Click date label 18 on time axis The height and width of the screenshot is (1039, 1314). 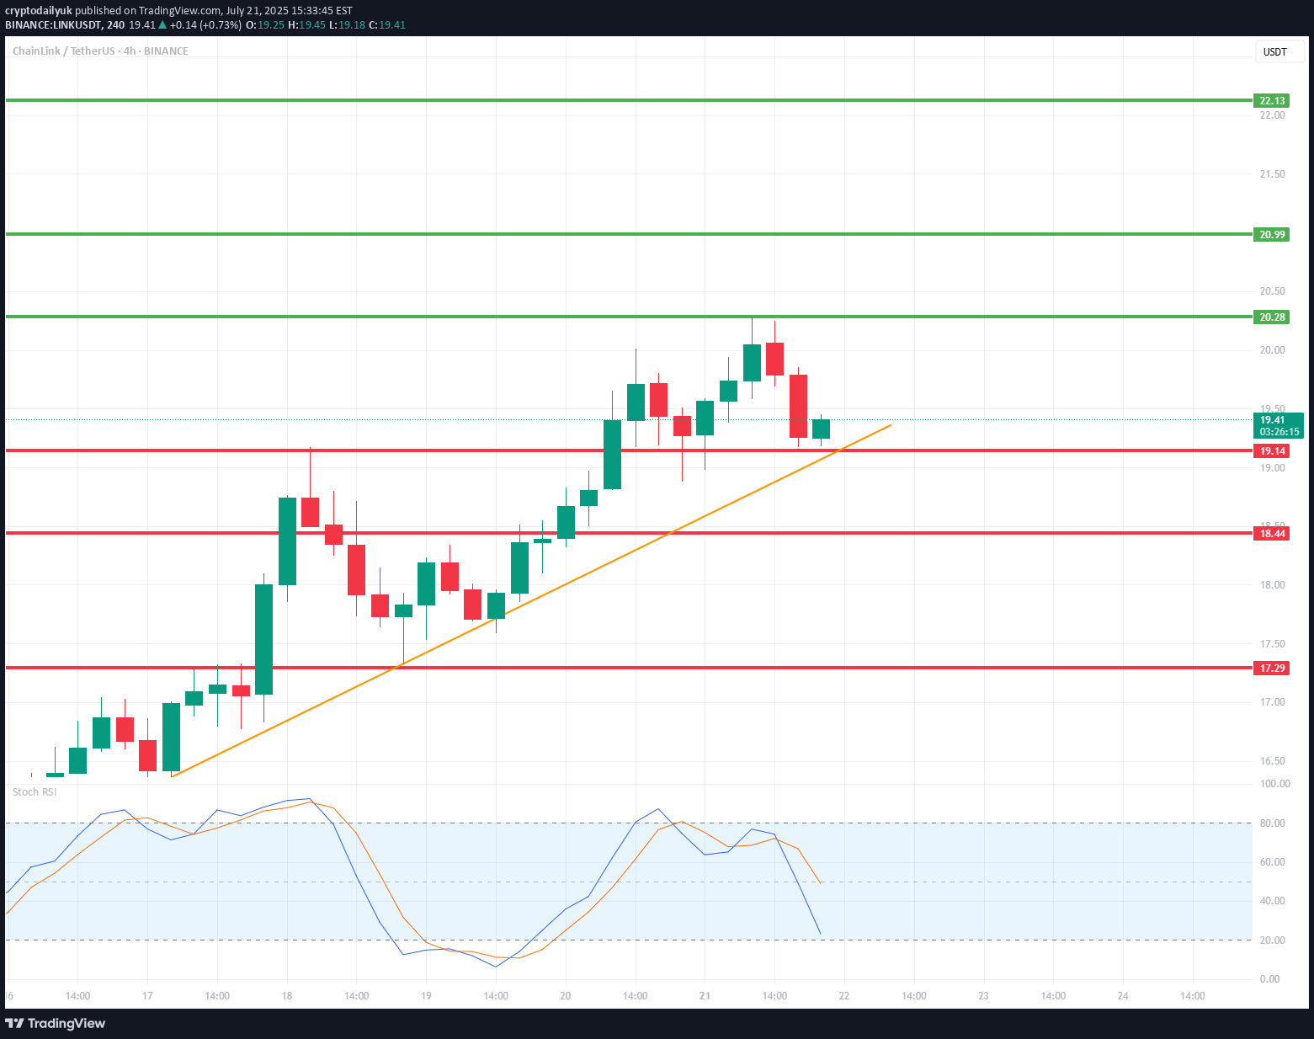[287, 996]
